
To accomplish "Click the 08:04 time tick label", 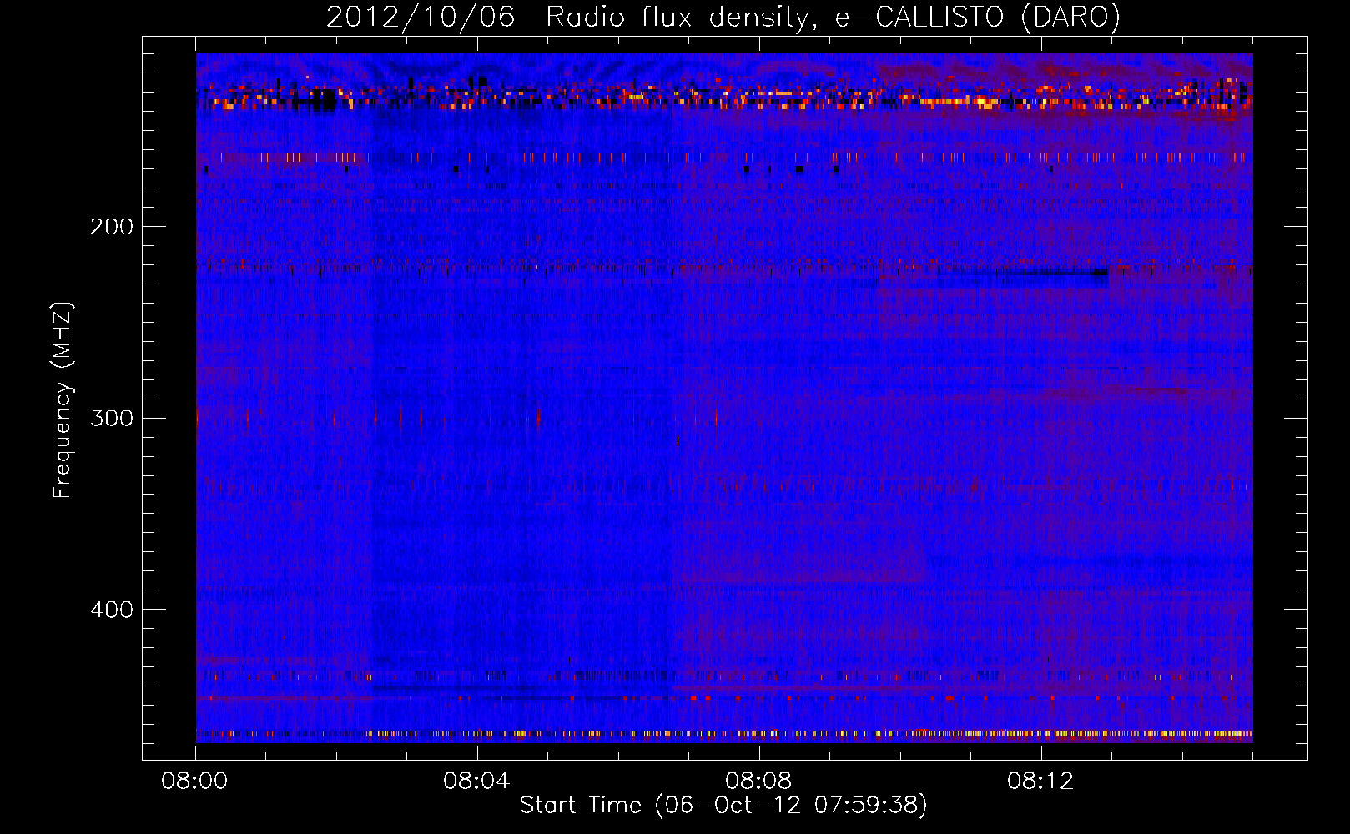I will tap(476, 781).
